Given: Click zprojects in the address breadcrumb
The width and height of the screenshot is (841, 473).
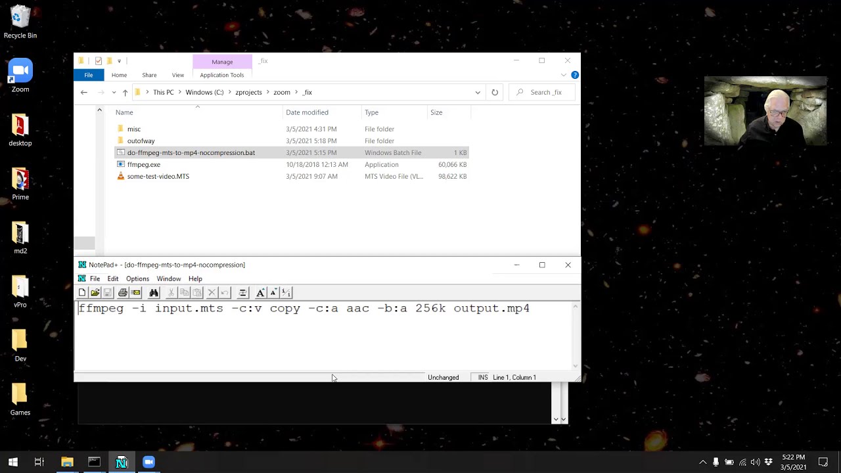Looking at the screenshot, I should (x=248, y=92).
